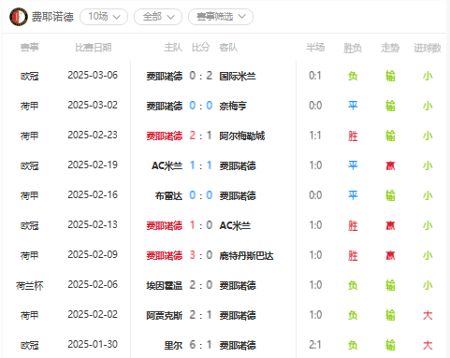Open 阿尔梅勒城 team page
Screen dimensions: 450x358
pos(242,136)
